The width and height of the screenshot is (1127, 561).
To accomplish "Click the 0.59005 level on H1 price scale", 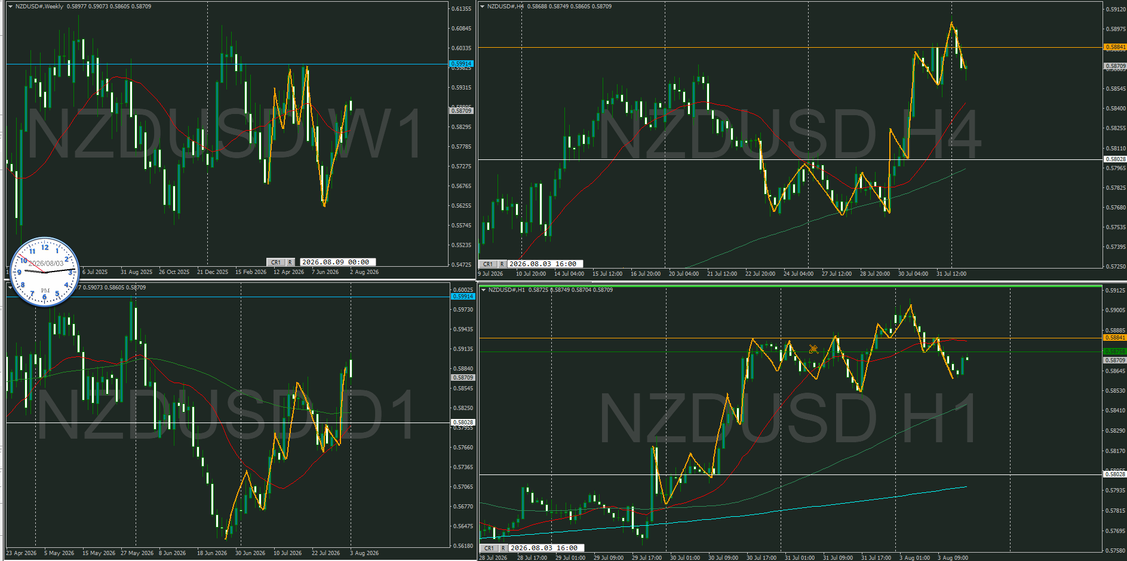I will 1116,310.
